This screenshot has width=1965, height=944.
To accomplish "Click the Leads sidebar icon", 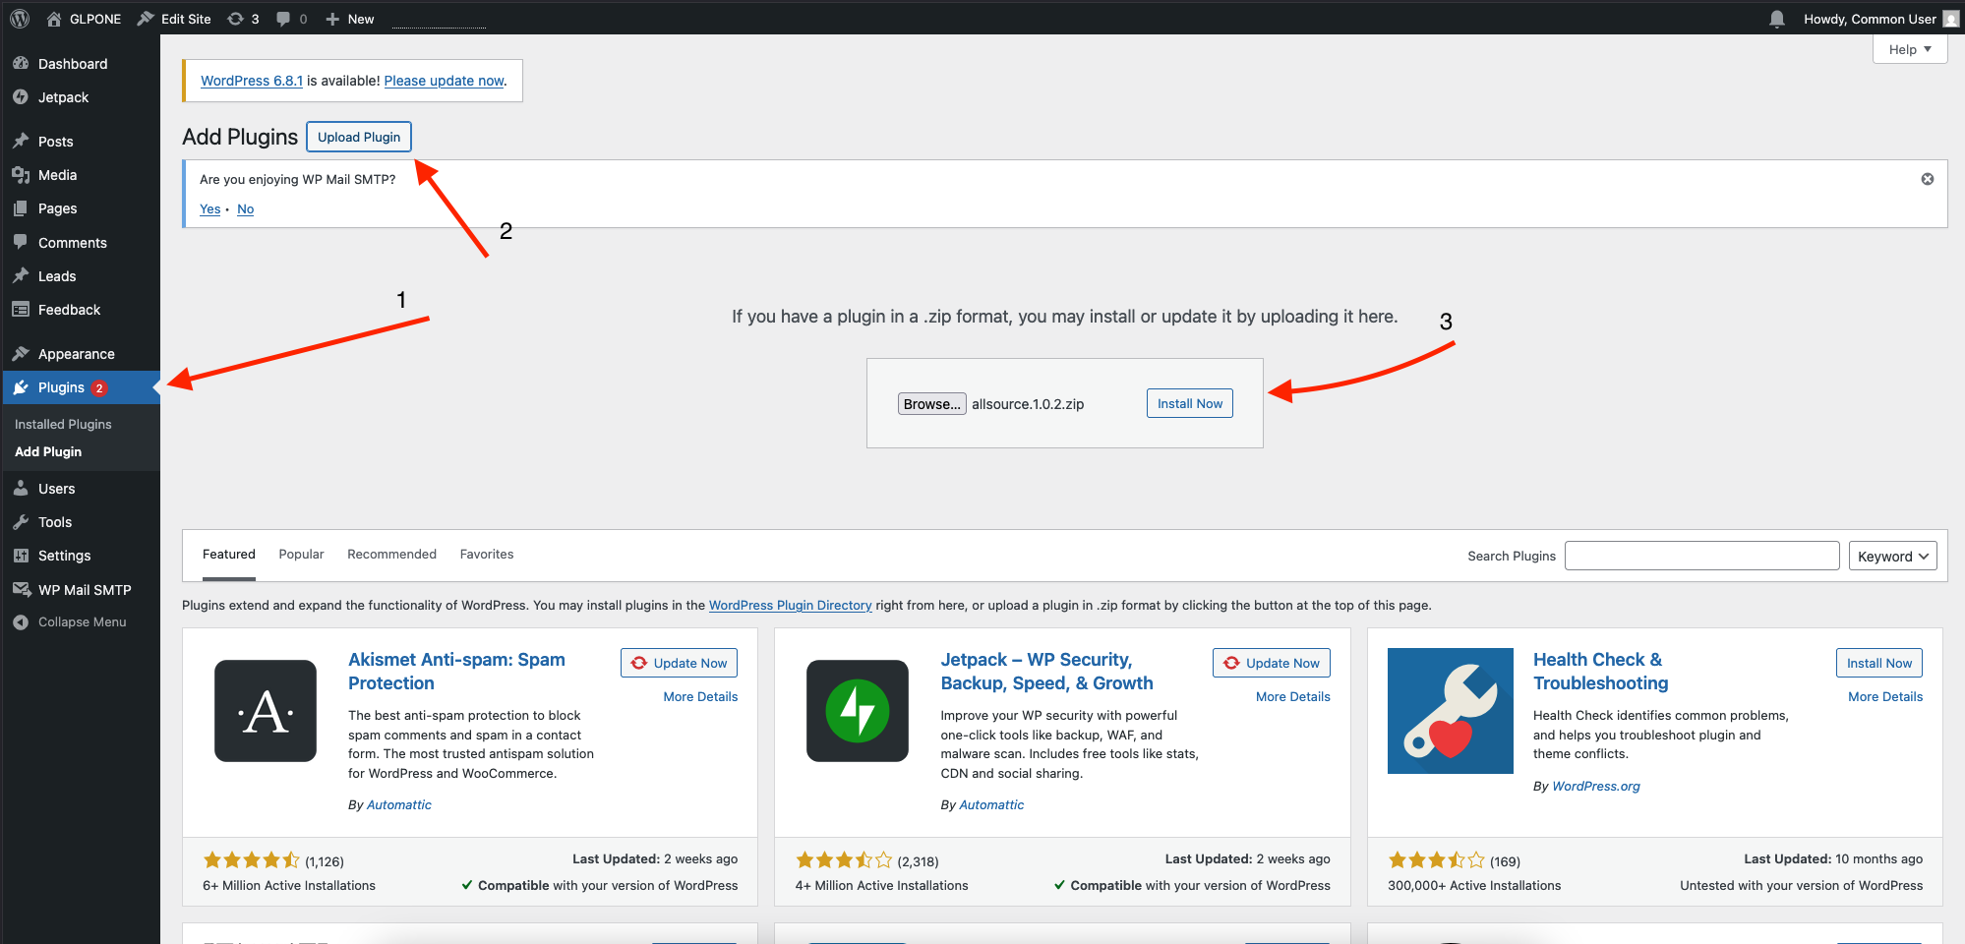I will point(21,275).
